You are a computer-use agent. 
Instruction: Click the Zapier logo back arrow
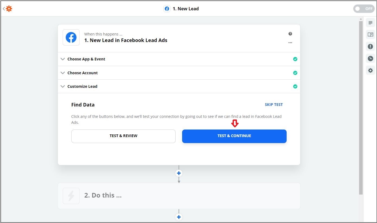(8, 9)
